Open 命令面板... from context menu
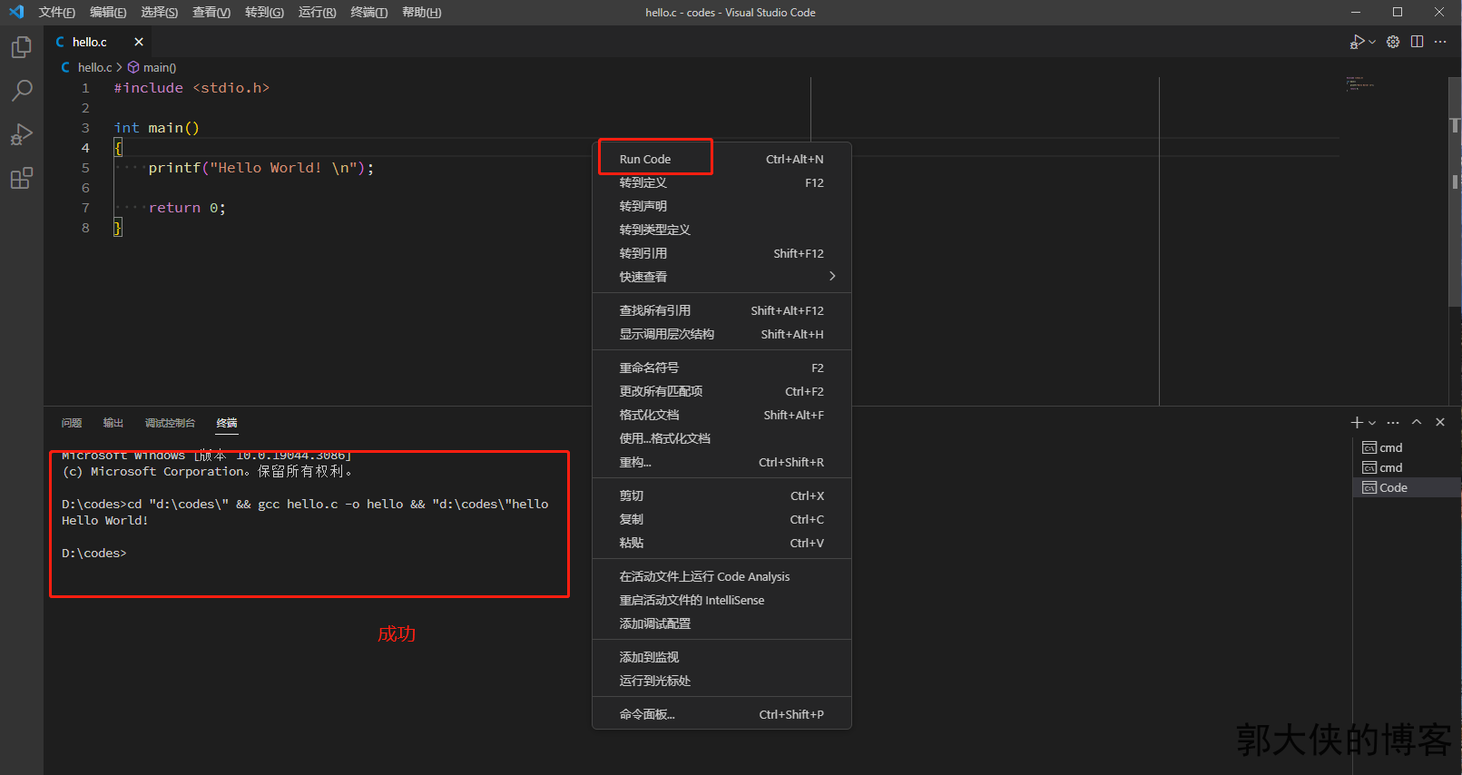This screenshot has height=775, width=1462. click(x=721, y=714)
